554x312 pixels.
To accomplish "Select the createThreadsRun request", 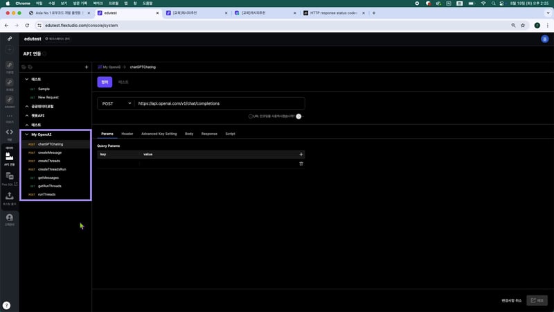I will coord(52,169).
